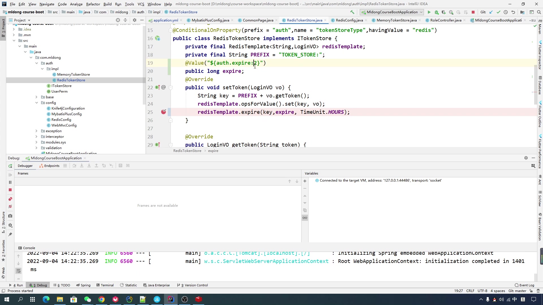
Task: Toggle the glasses watches view icon
Action: click(305, 218)
